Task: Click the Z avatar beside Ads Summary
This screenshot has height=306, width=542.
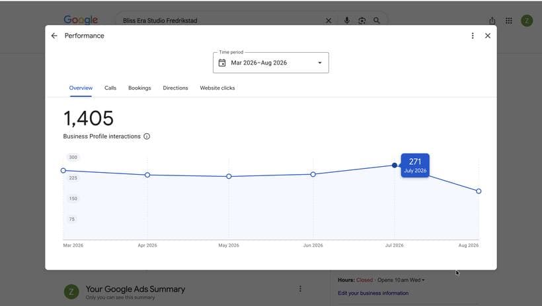Action: tap(71, 291)
